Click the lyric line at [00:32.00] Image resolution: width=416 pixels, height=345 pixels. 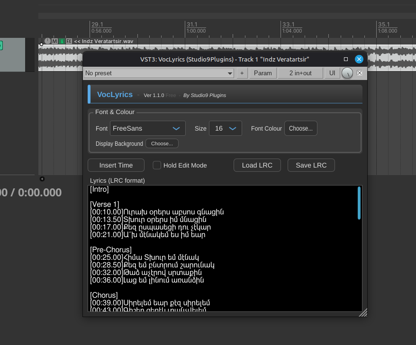point(146,273)
